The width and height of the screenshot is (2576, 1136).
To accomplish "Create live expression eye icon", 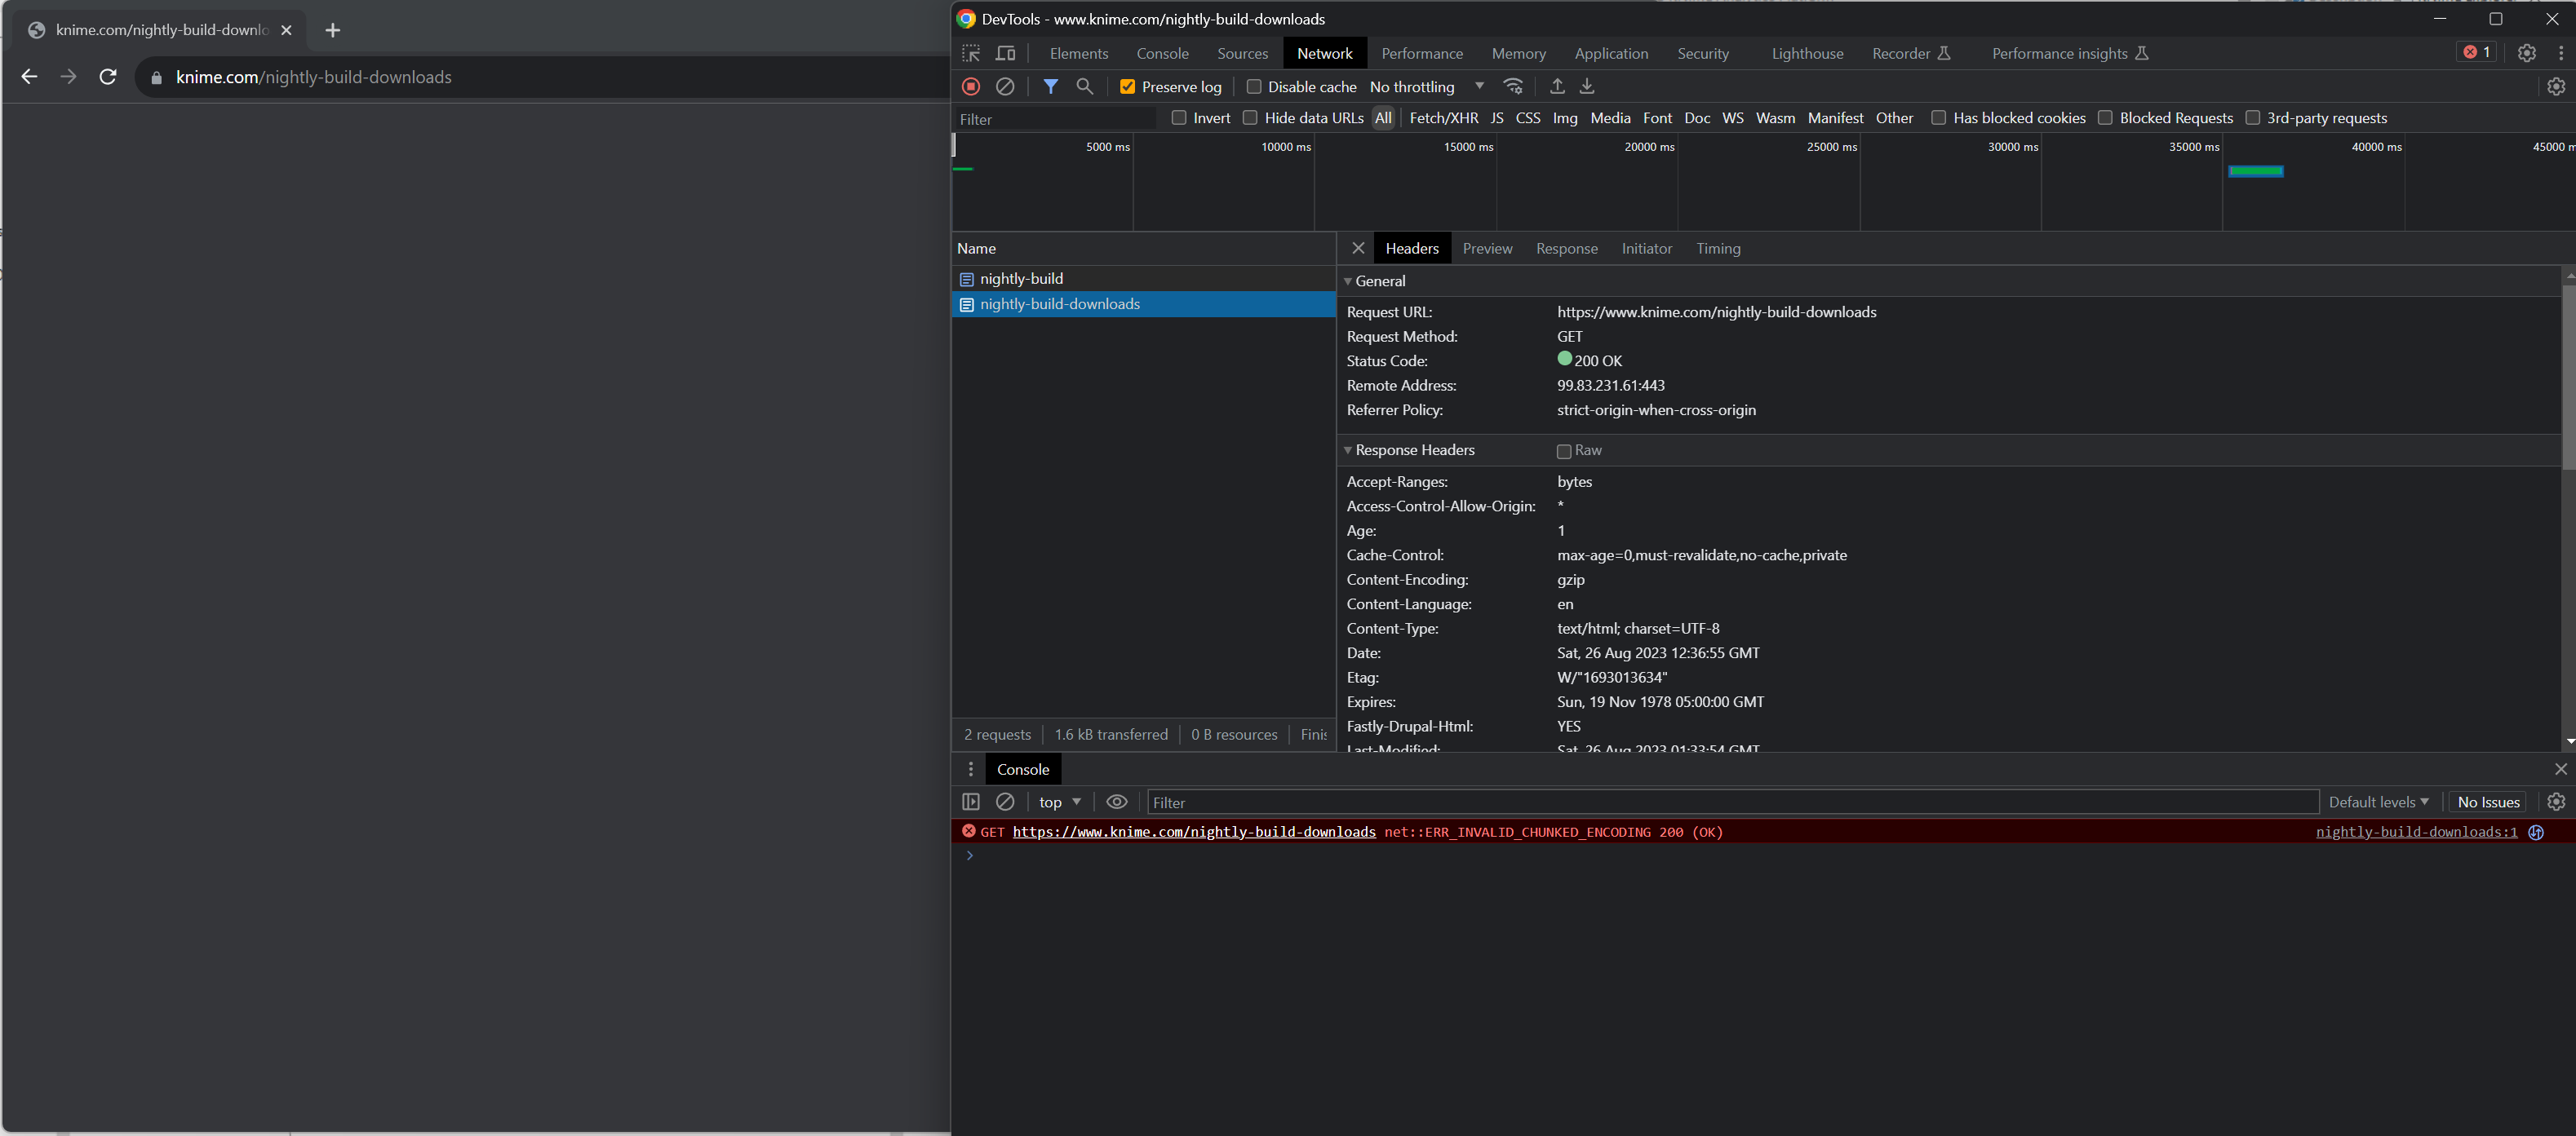I will pos(1117,802).
